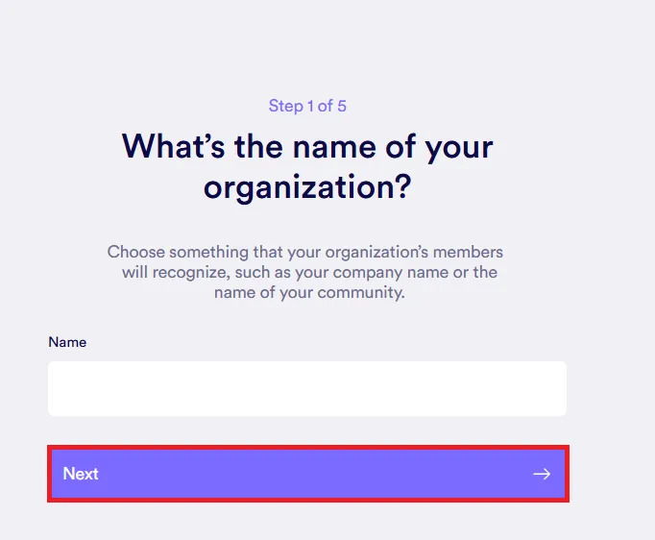This screenshot has height=540, width=655.
Task: Click the word "Next" on the button
Action: pos(82,474)
